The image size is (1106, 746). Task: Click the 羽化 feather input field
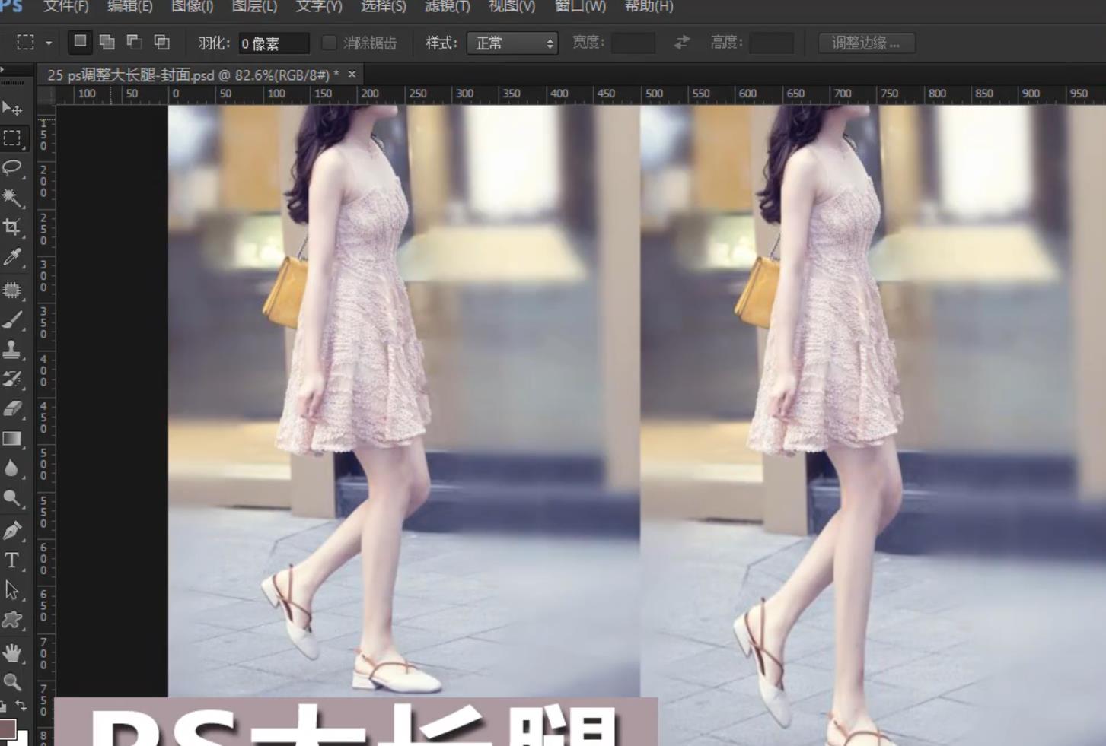pos(273,43)
